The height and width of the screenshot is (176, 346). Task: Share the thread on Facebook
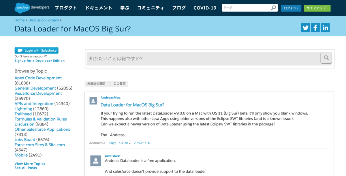(x=315, y=27)
